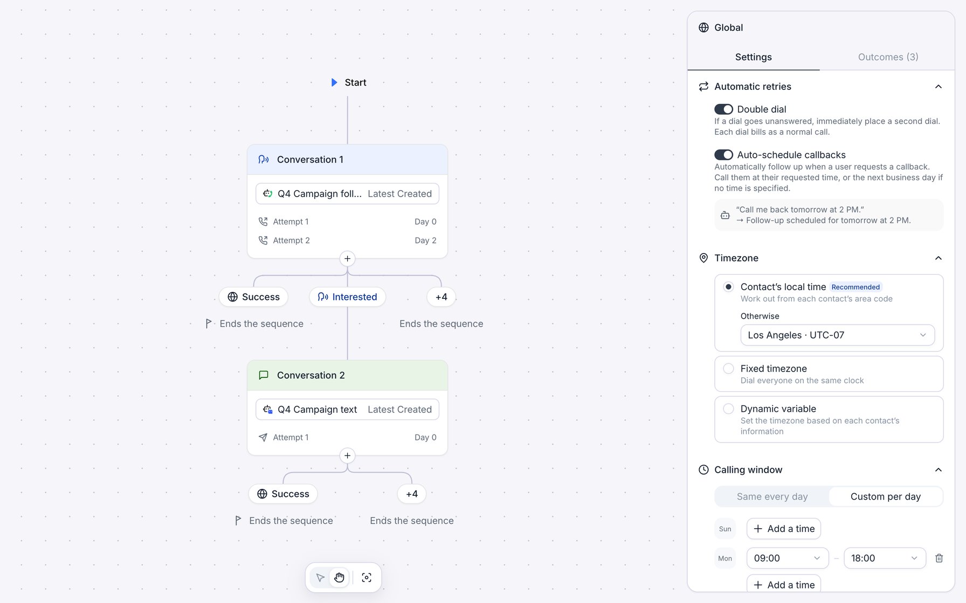Viewport: 966px width, 603px height.
Task: Click the plus icon under Conversation 1
Action: (x=348, y=259)
